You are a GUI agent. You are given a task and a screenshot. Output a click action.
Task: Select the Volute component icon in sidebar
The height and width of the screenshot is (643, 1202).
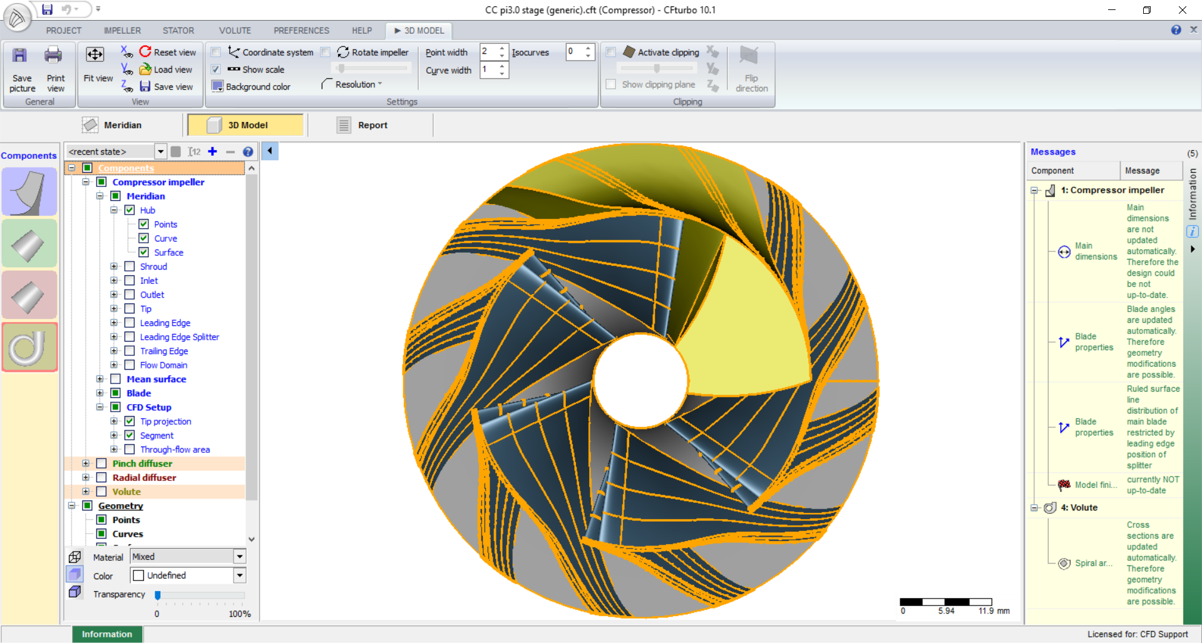[29, 347]
